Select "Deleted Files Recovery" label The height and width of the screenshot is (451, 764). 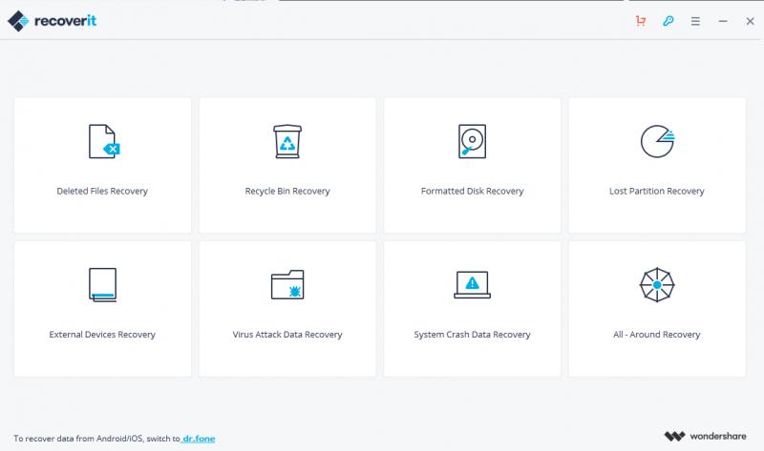[102, 192]
